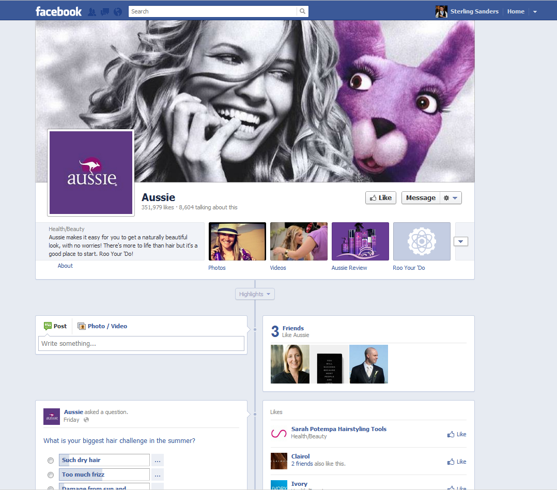Click the blonde woman friend photo
Screen dimensions: 557x490
pyautogui.click(x=290, y=364)
